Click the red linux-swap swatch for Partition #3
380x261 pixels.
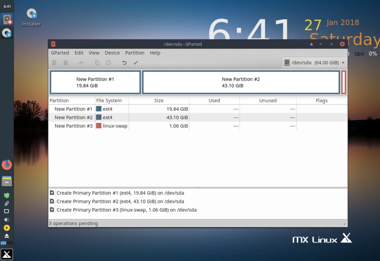(99, 126)
